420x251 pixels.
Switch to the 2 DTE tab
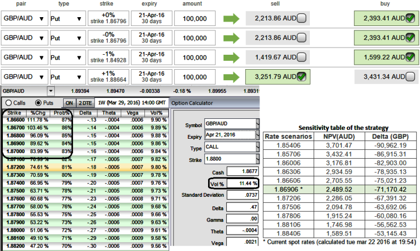(85, 103)
